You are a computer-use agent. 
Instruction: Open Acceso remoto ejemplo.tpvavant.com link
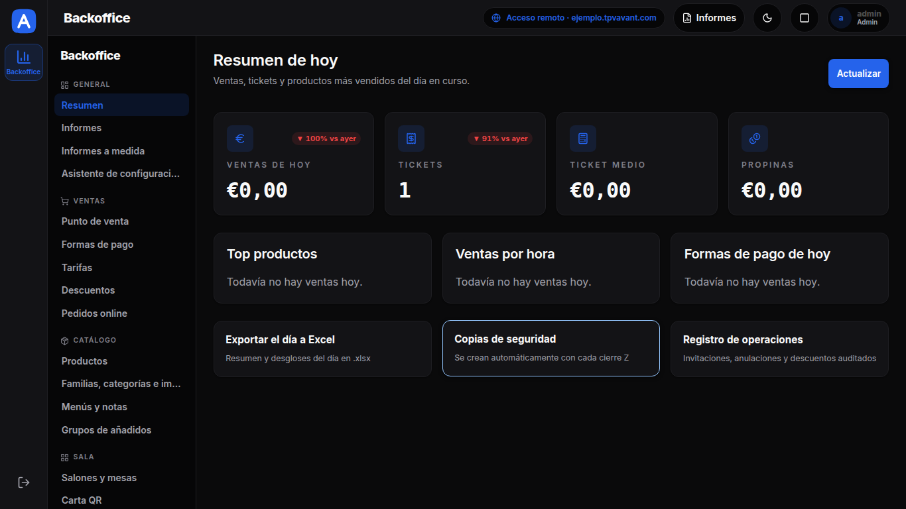[574, 18]
